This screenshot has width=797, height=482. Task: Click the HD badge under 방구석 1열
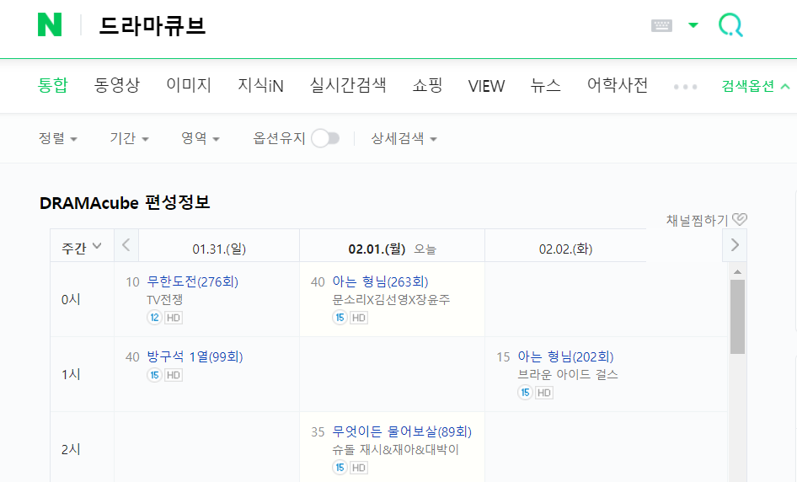coord(174,375)
